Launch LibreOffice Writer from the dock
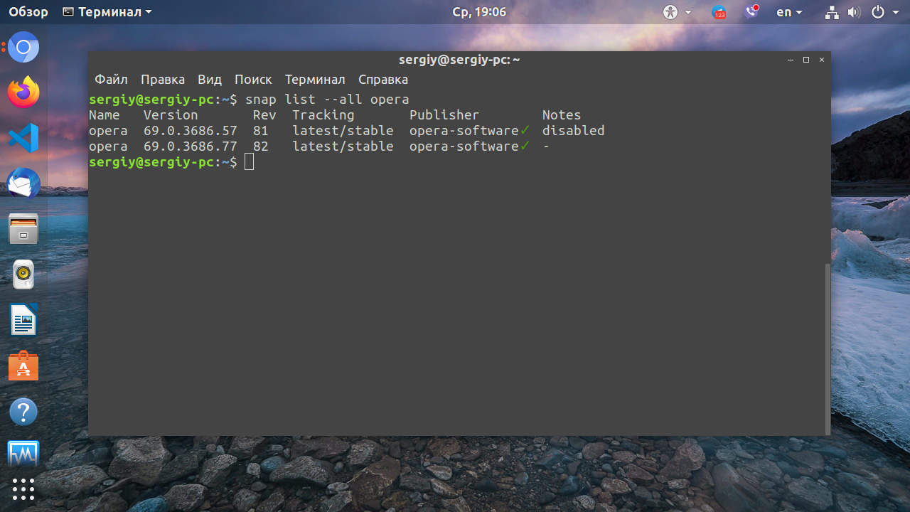Screen dimensions: 910x512 pos(23,319)
